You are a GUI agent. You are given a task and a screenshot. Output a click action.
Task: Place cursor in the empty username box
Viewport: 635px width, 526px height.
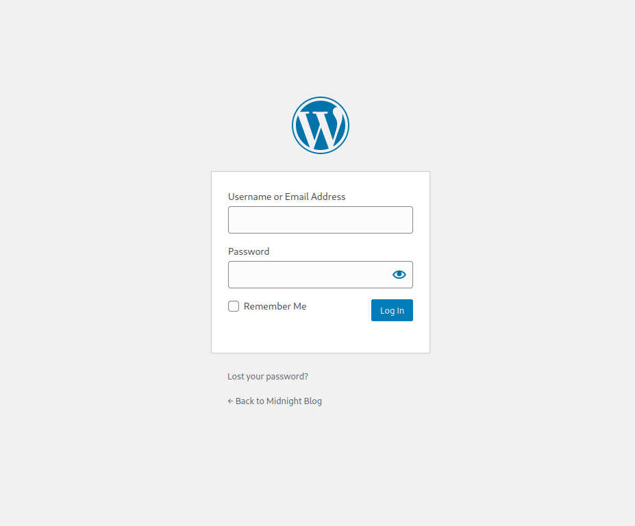pos(321,220)
